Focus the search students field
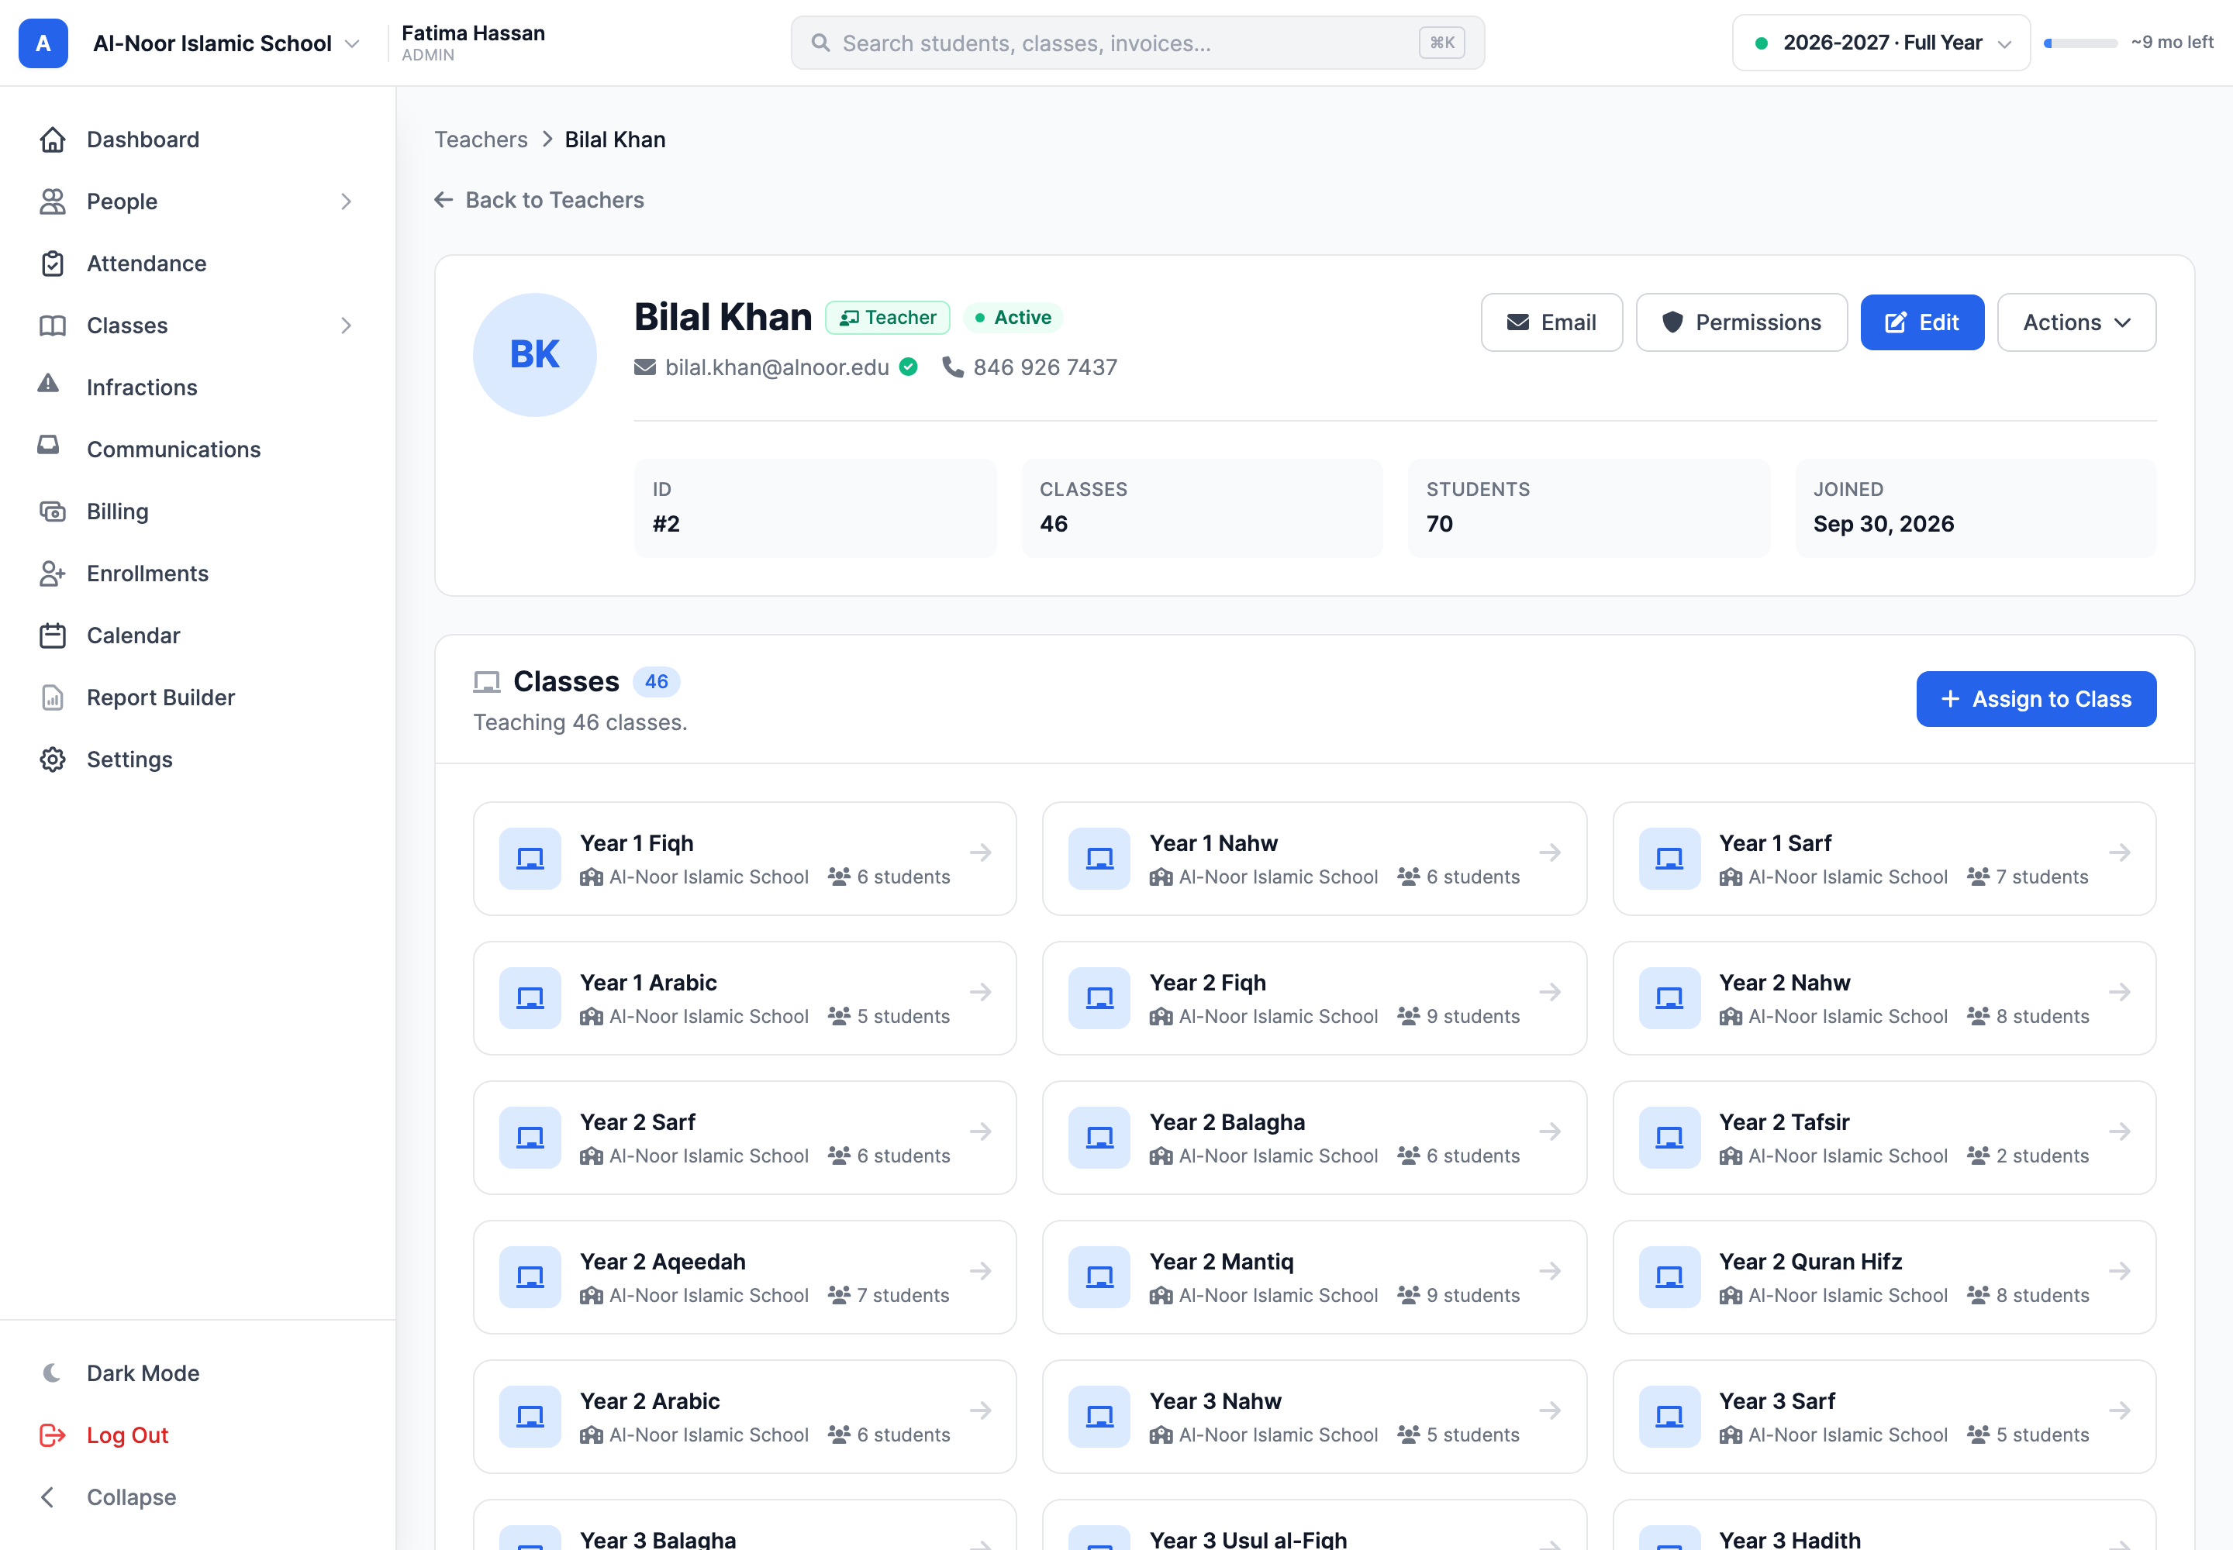The image size is (2233, 1550). click(1137, 43)
